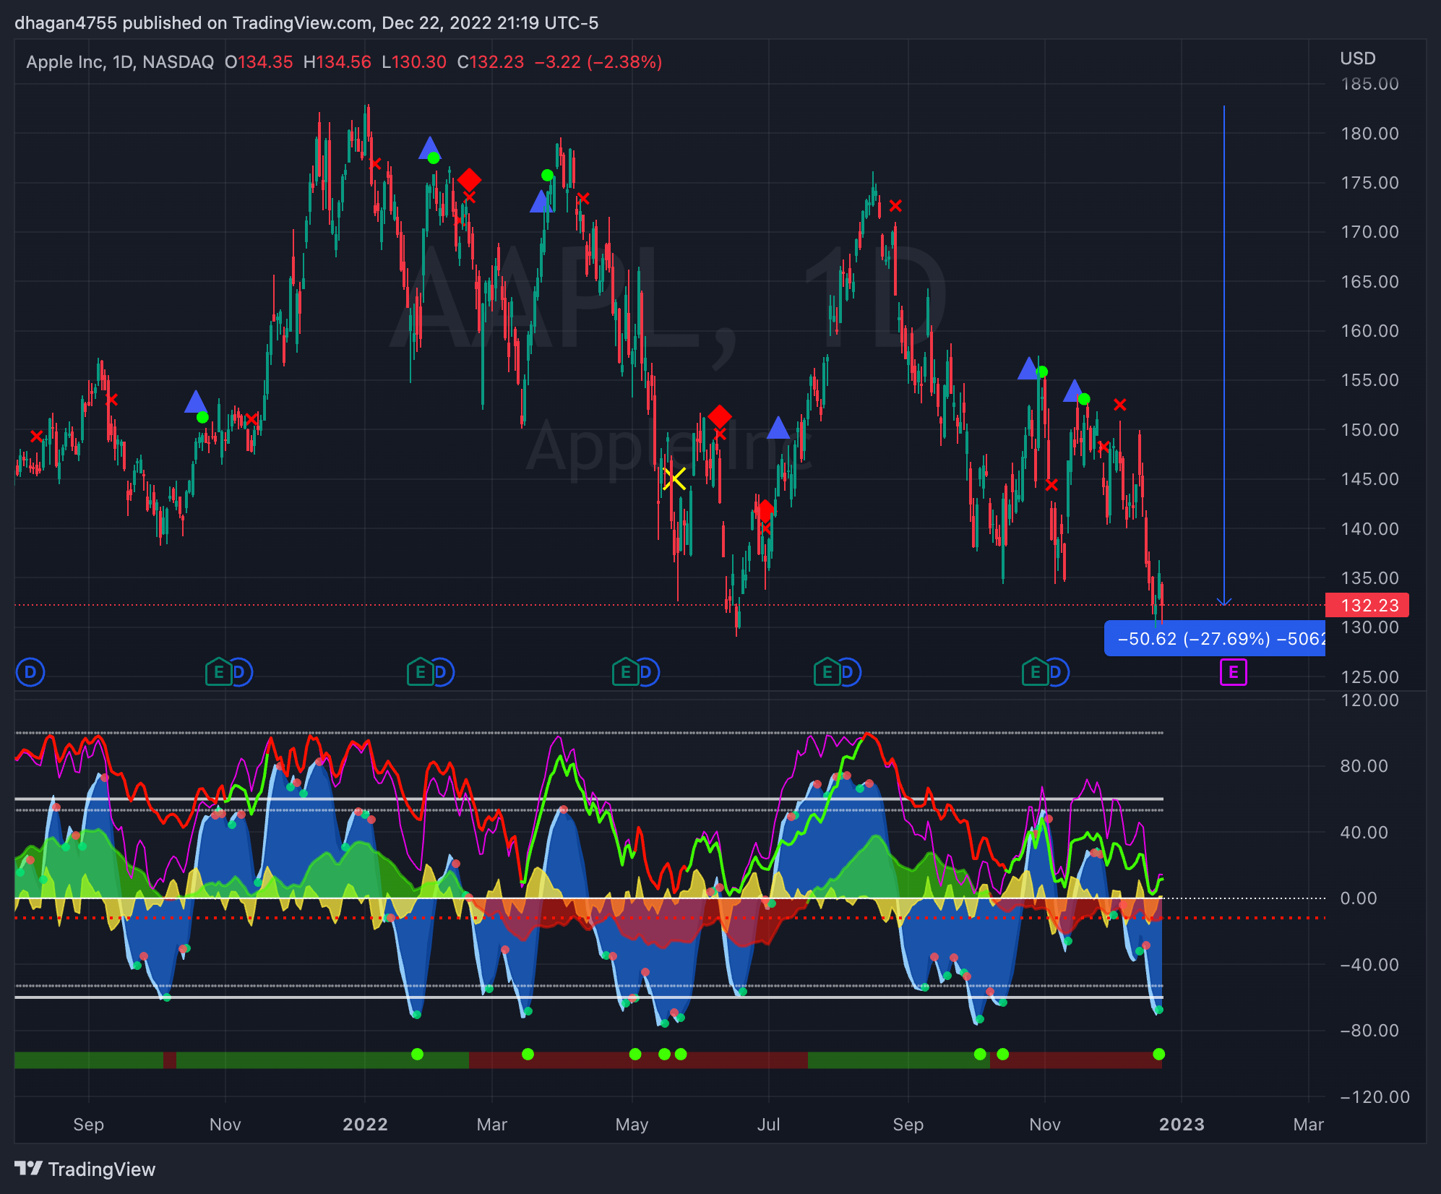Click the Jul time axis label
Screen dimensions: 1441x1194
(x=768, y=1125)
